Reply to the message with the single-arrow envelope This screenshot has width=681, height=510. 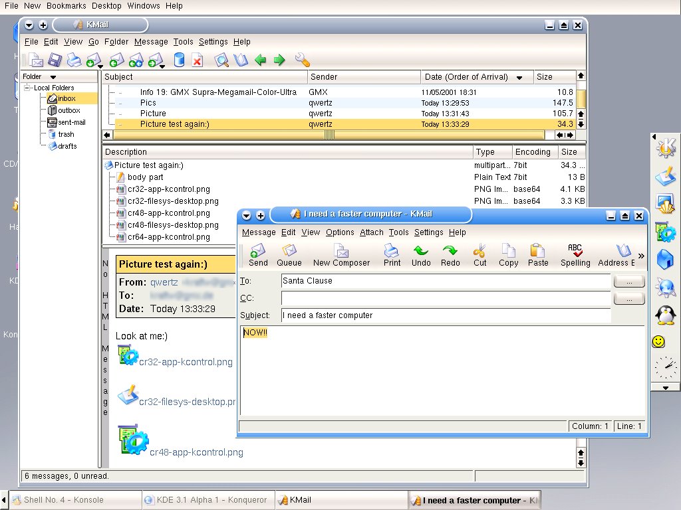(x=116, y=60)
